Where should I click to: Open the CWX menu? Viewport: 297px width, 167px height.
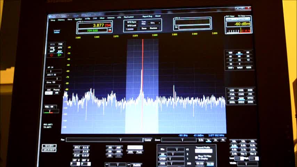[x=95, y=18]
